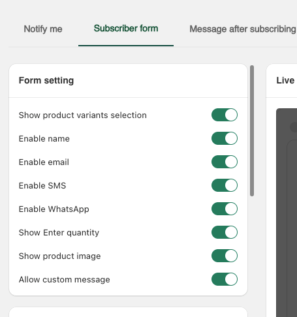This screenshot has height=317, width=297.
Task: Click the Show Enter quantity label text
Action: (59, 233)
